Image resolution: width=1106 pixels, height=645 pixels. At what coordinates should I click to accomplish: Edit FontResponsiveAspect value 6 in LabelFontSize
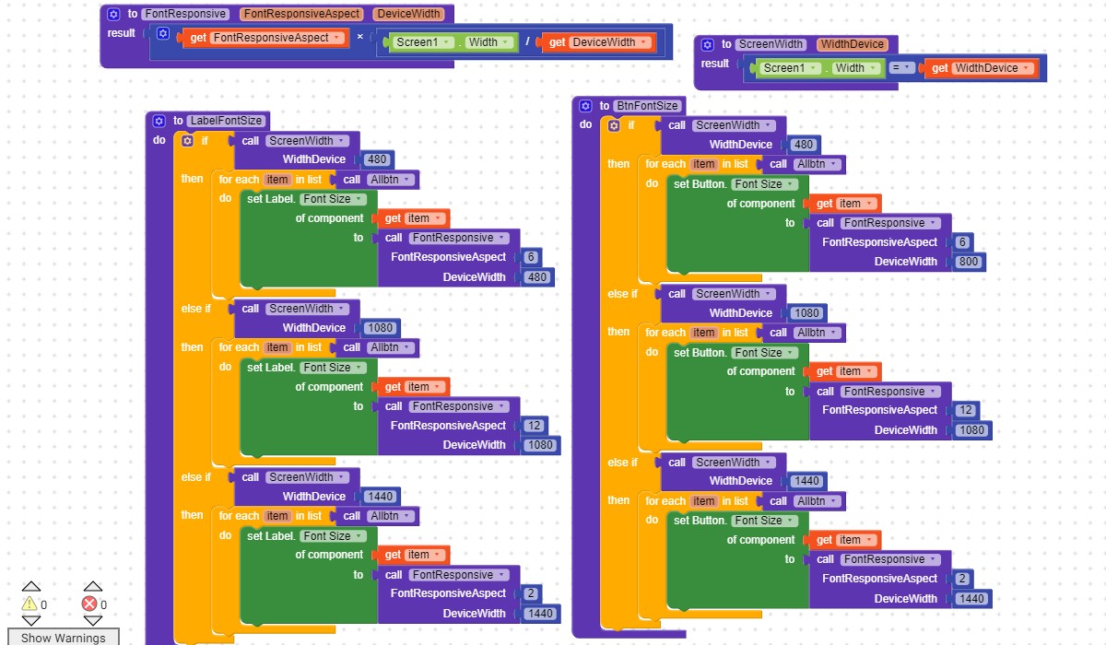click(x=530, y=257)
